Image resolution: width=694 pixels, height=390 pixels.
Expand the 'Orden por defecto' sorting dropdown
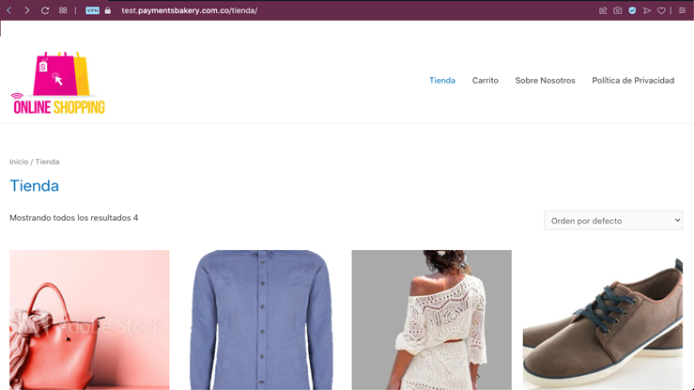(x=613, y=221)
